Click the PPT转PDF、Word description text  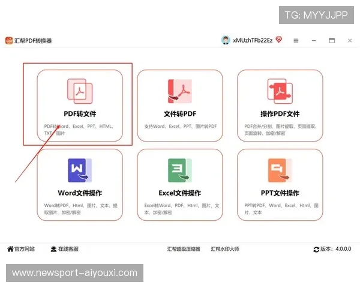tap(281, 209)
